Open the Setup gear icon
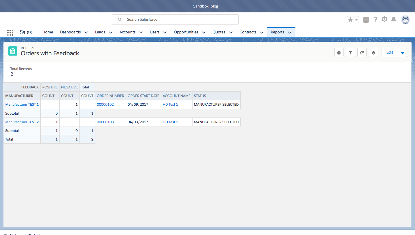 384,19
